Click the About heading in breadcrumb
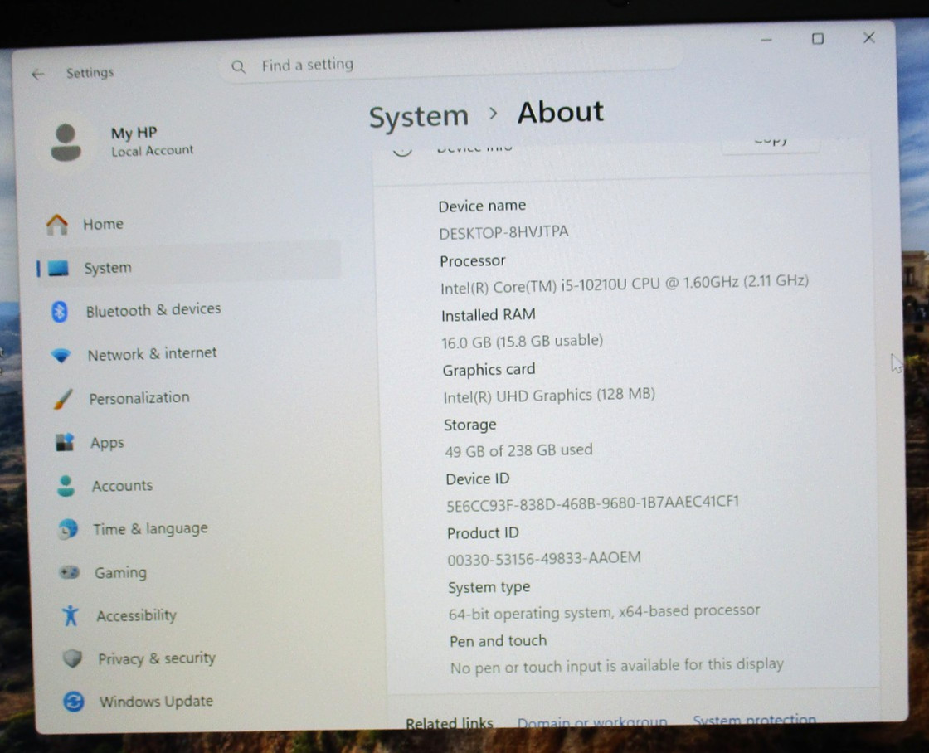This screenshot has width=929, height=753. pos(561,112)
